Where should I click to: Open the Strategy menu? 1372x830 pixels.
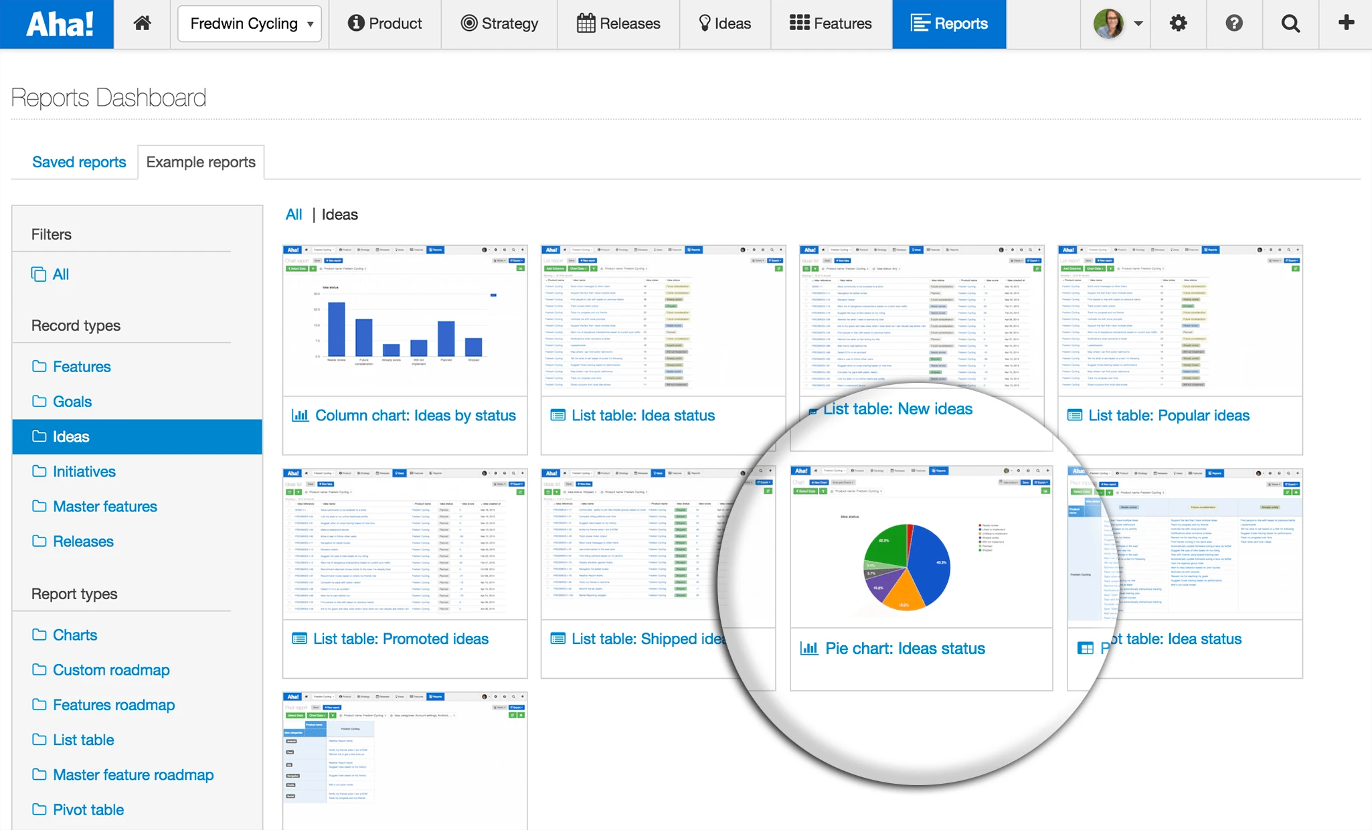499,23
